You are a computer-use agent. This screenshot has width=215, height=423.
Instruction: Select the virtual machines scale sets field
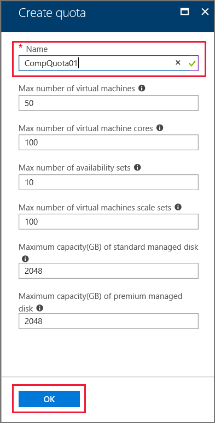108,221
